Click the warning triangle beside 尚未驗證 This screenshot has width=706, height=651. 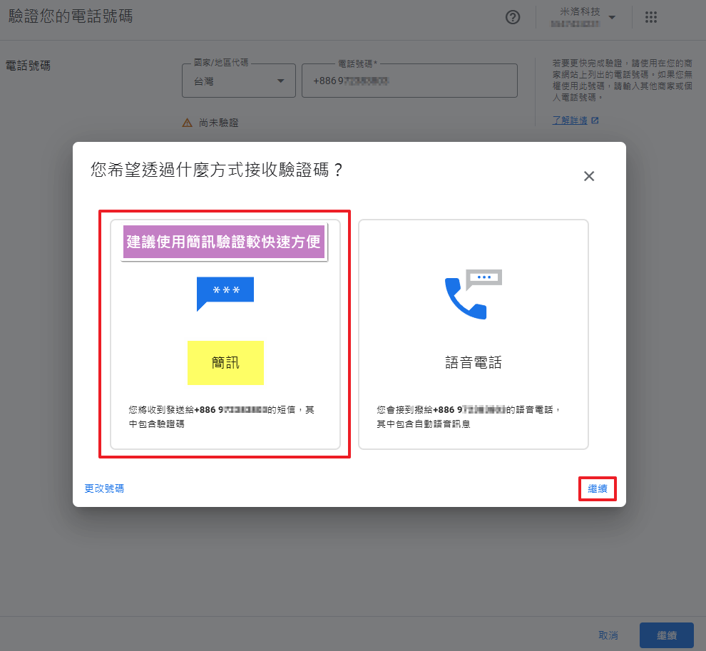click(188, 123)
